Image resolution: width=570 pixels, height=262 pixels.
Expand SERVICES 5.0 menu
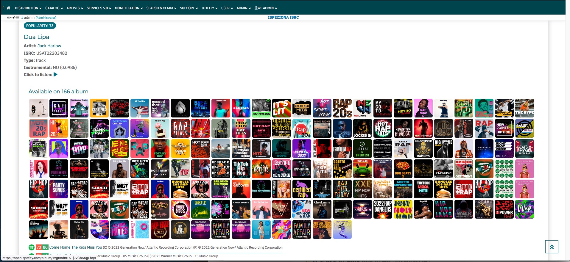point(99,8)
